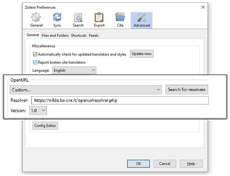Open the Config Editor
Screen dimensions: 230x176
pyautogui.click(x=45, y=126)
